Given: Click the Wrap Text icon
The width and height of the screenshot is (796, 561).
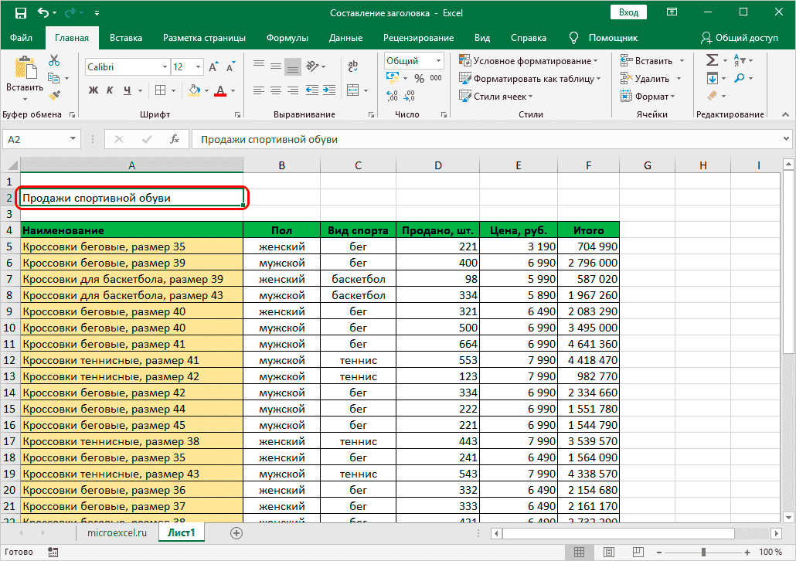Looking at the screenshot, I should 353,67.
